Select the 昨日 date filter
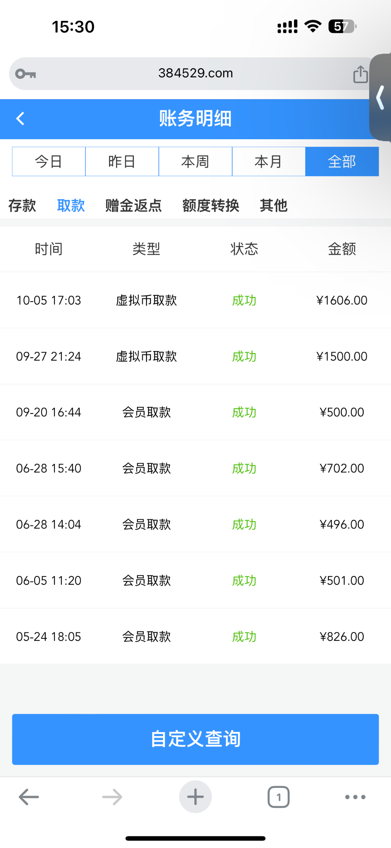391x848 pixels. (122, 161)
